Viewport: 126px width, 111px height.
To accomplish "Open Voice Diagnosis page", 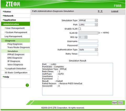I will click(15, 65).
